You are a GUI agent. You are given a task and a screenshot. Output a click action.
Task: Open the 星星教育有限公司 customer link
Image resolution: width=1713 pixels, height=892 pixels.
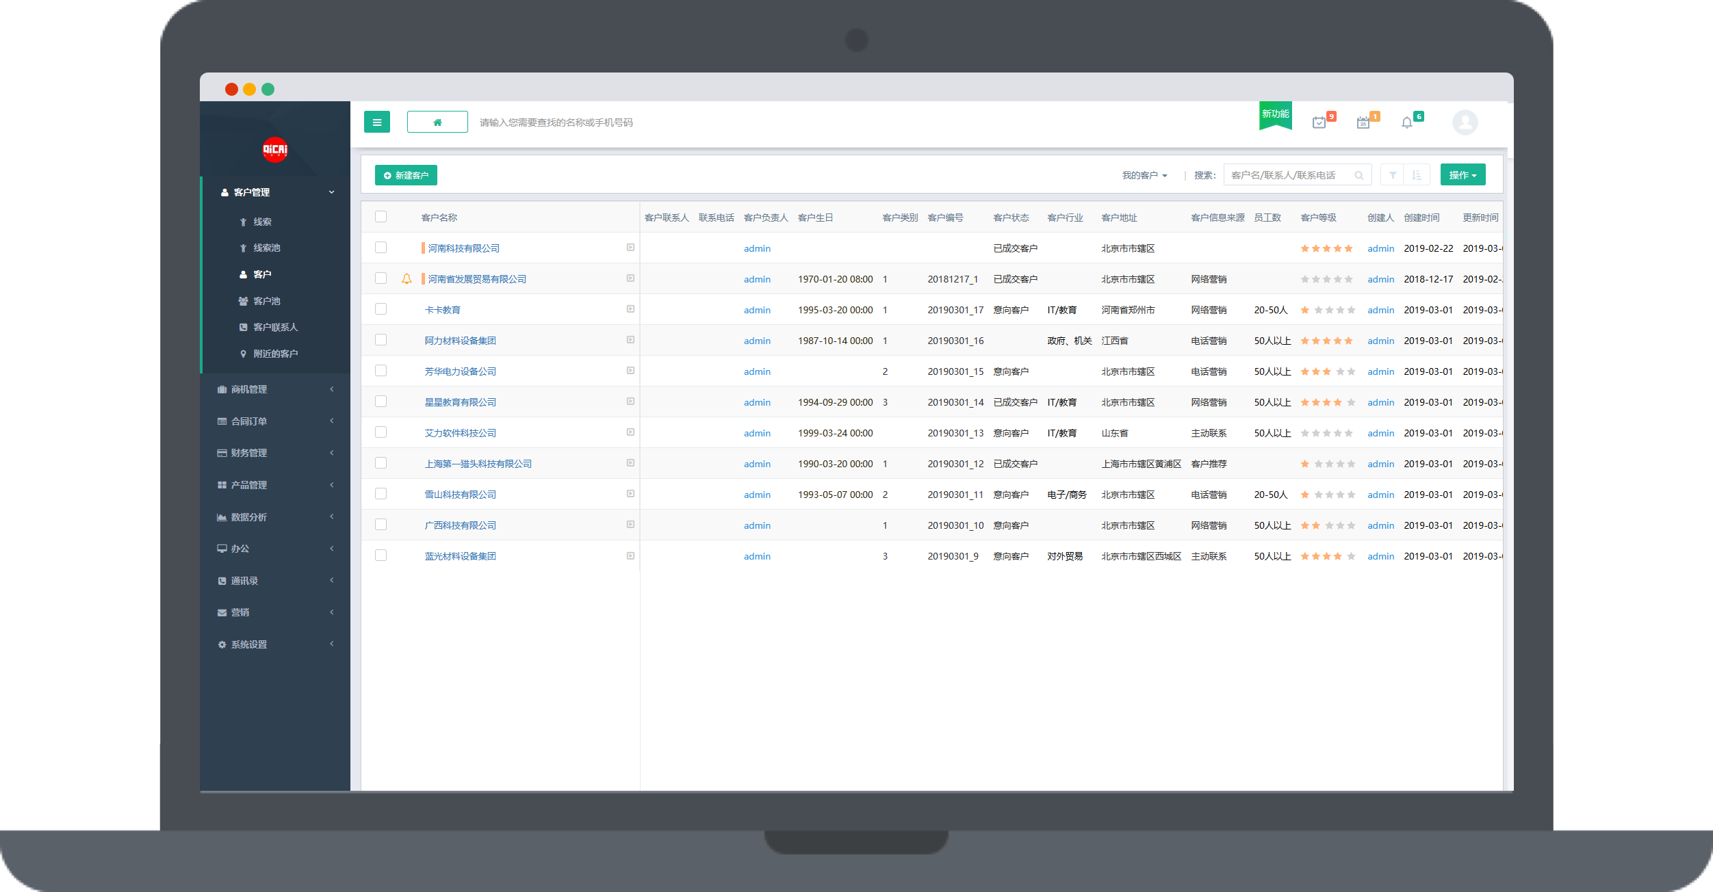tap(460, 402)
